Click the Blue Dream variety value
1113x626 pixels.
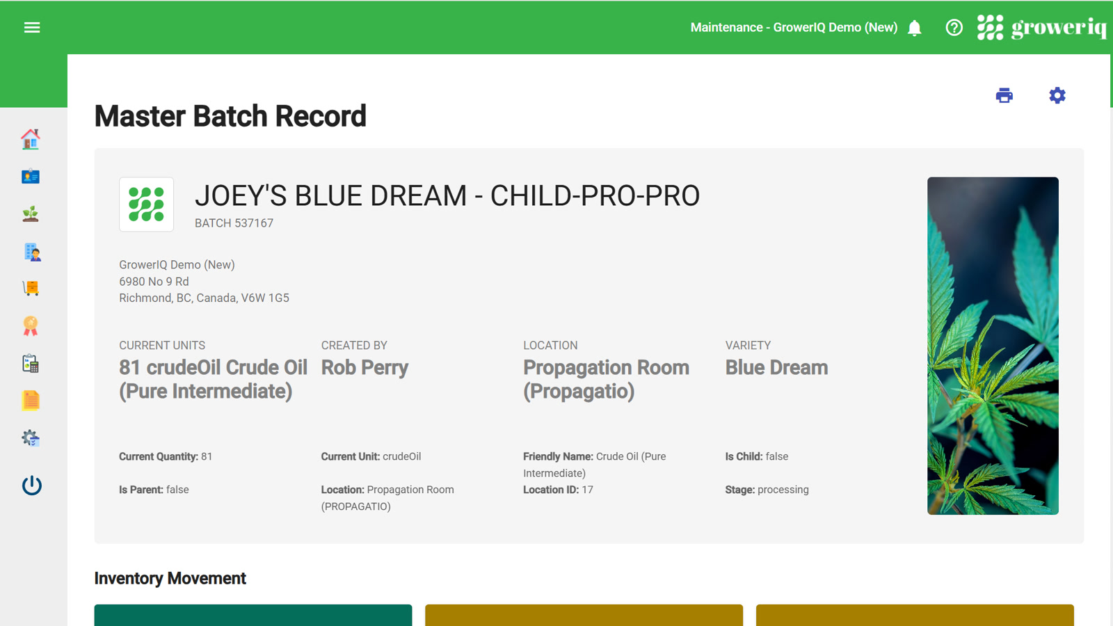(x=776, y=367)
